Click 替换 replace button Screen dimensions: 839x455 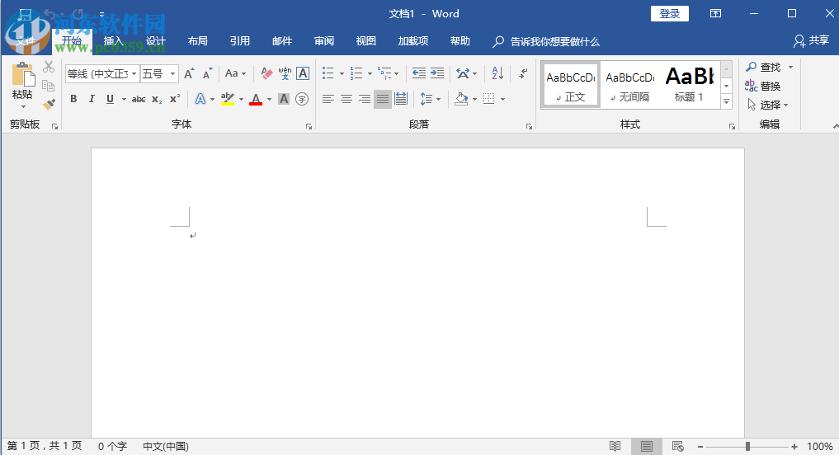coord(763,86)
